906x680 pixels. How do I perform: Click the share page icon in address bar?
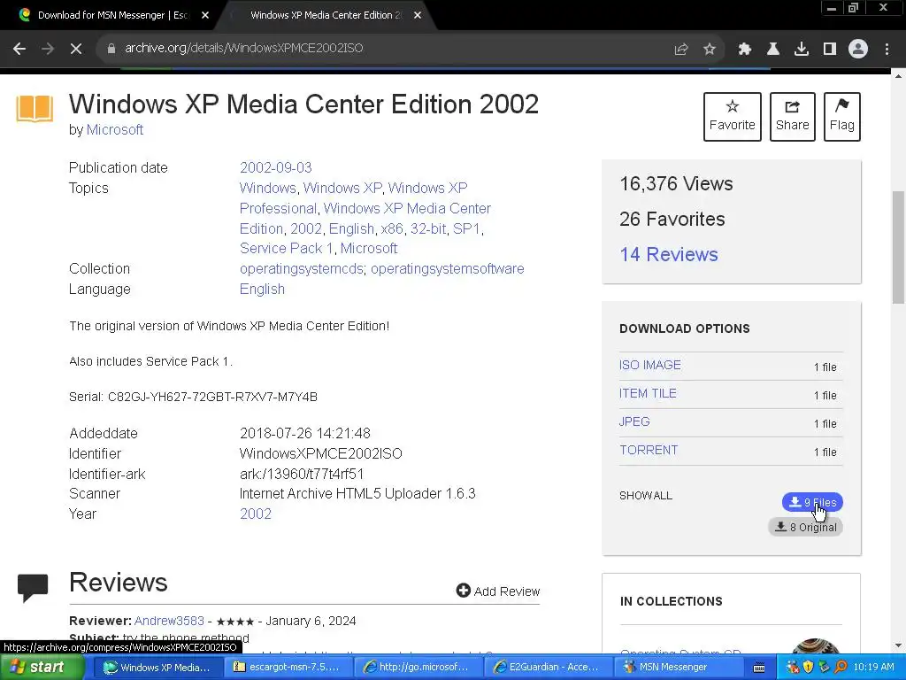[681, 50]
